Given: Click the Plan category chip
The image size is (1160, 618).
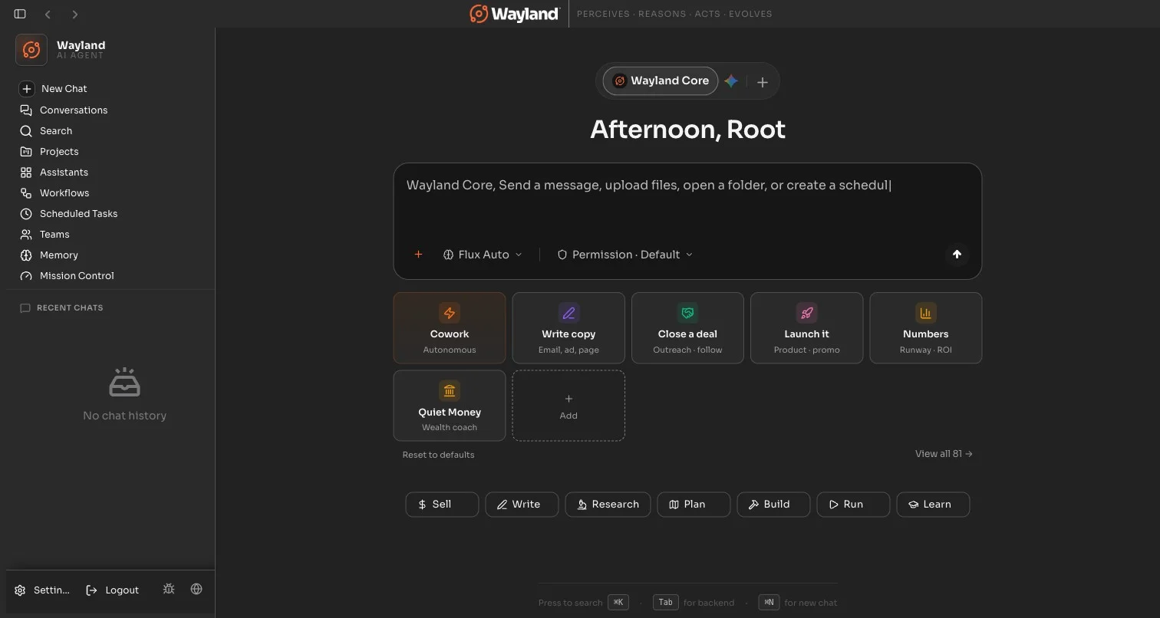Looking at the screenshot, I should tap(694, 505).
